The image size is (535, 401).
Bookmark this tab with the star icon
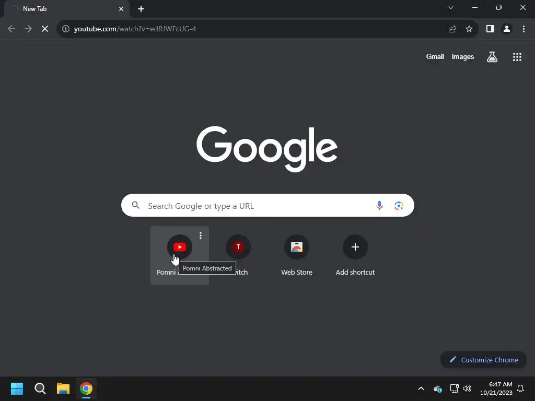pyautogui.click(x=469, y=29)
